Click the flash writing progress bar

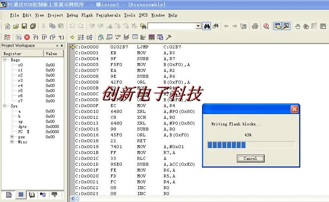point(251,145)
